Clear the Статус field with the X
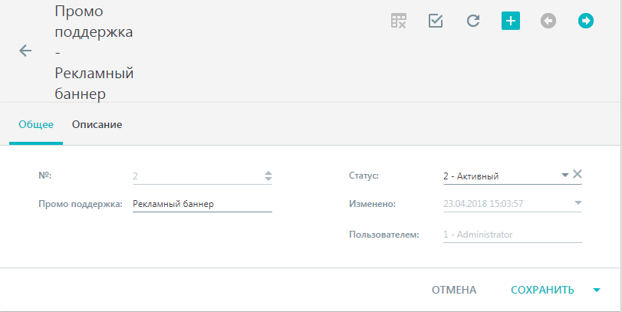This screenshot has width=622, height=312. (578, 174)
